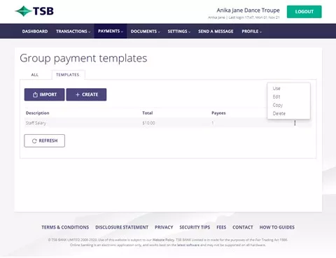The width and height of the screenshot is (336, 258).
Task: Choose Edit from the context menu
Action: pyautogui.click(x=276, y=96)
